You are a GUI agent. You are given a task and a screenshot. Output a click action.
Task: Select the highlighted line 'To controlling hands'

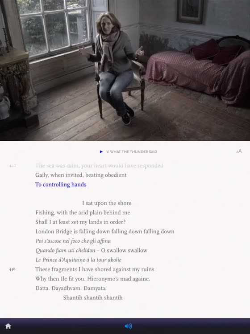61,184
